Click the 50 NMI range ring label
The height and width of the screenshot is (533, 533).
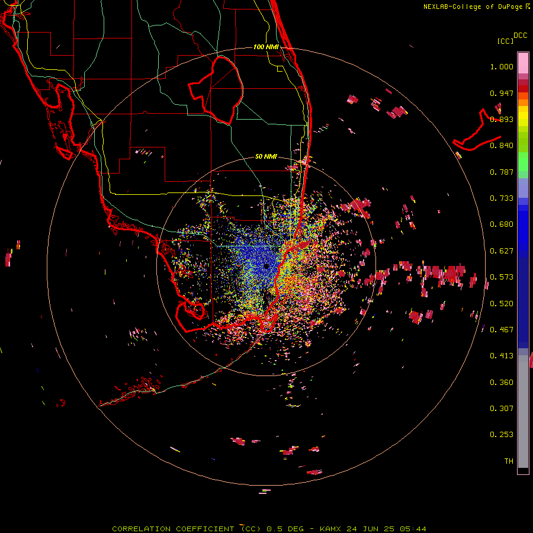pyautogui.click(x=266, y=156)
